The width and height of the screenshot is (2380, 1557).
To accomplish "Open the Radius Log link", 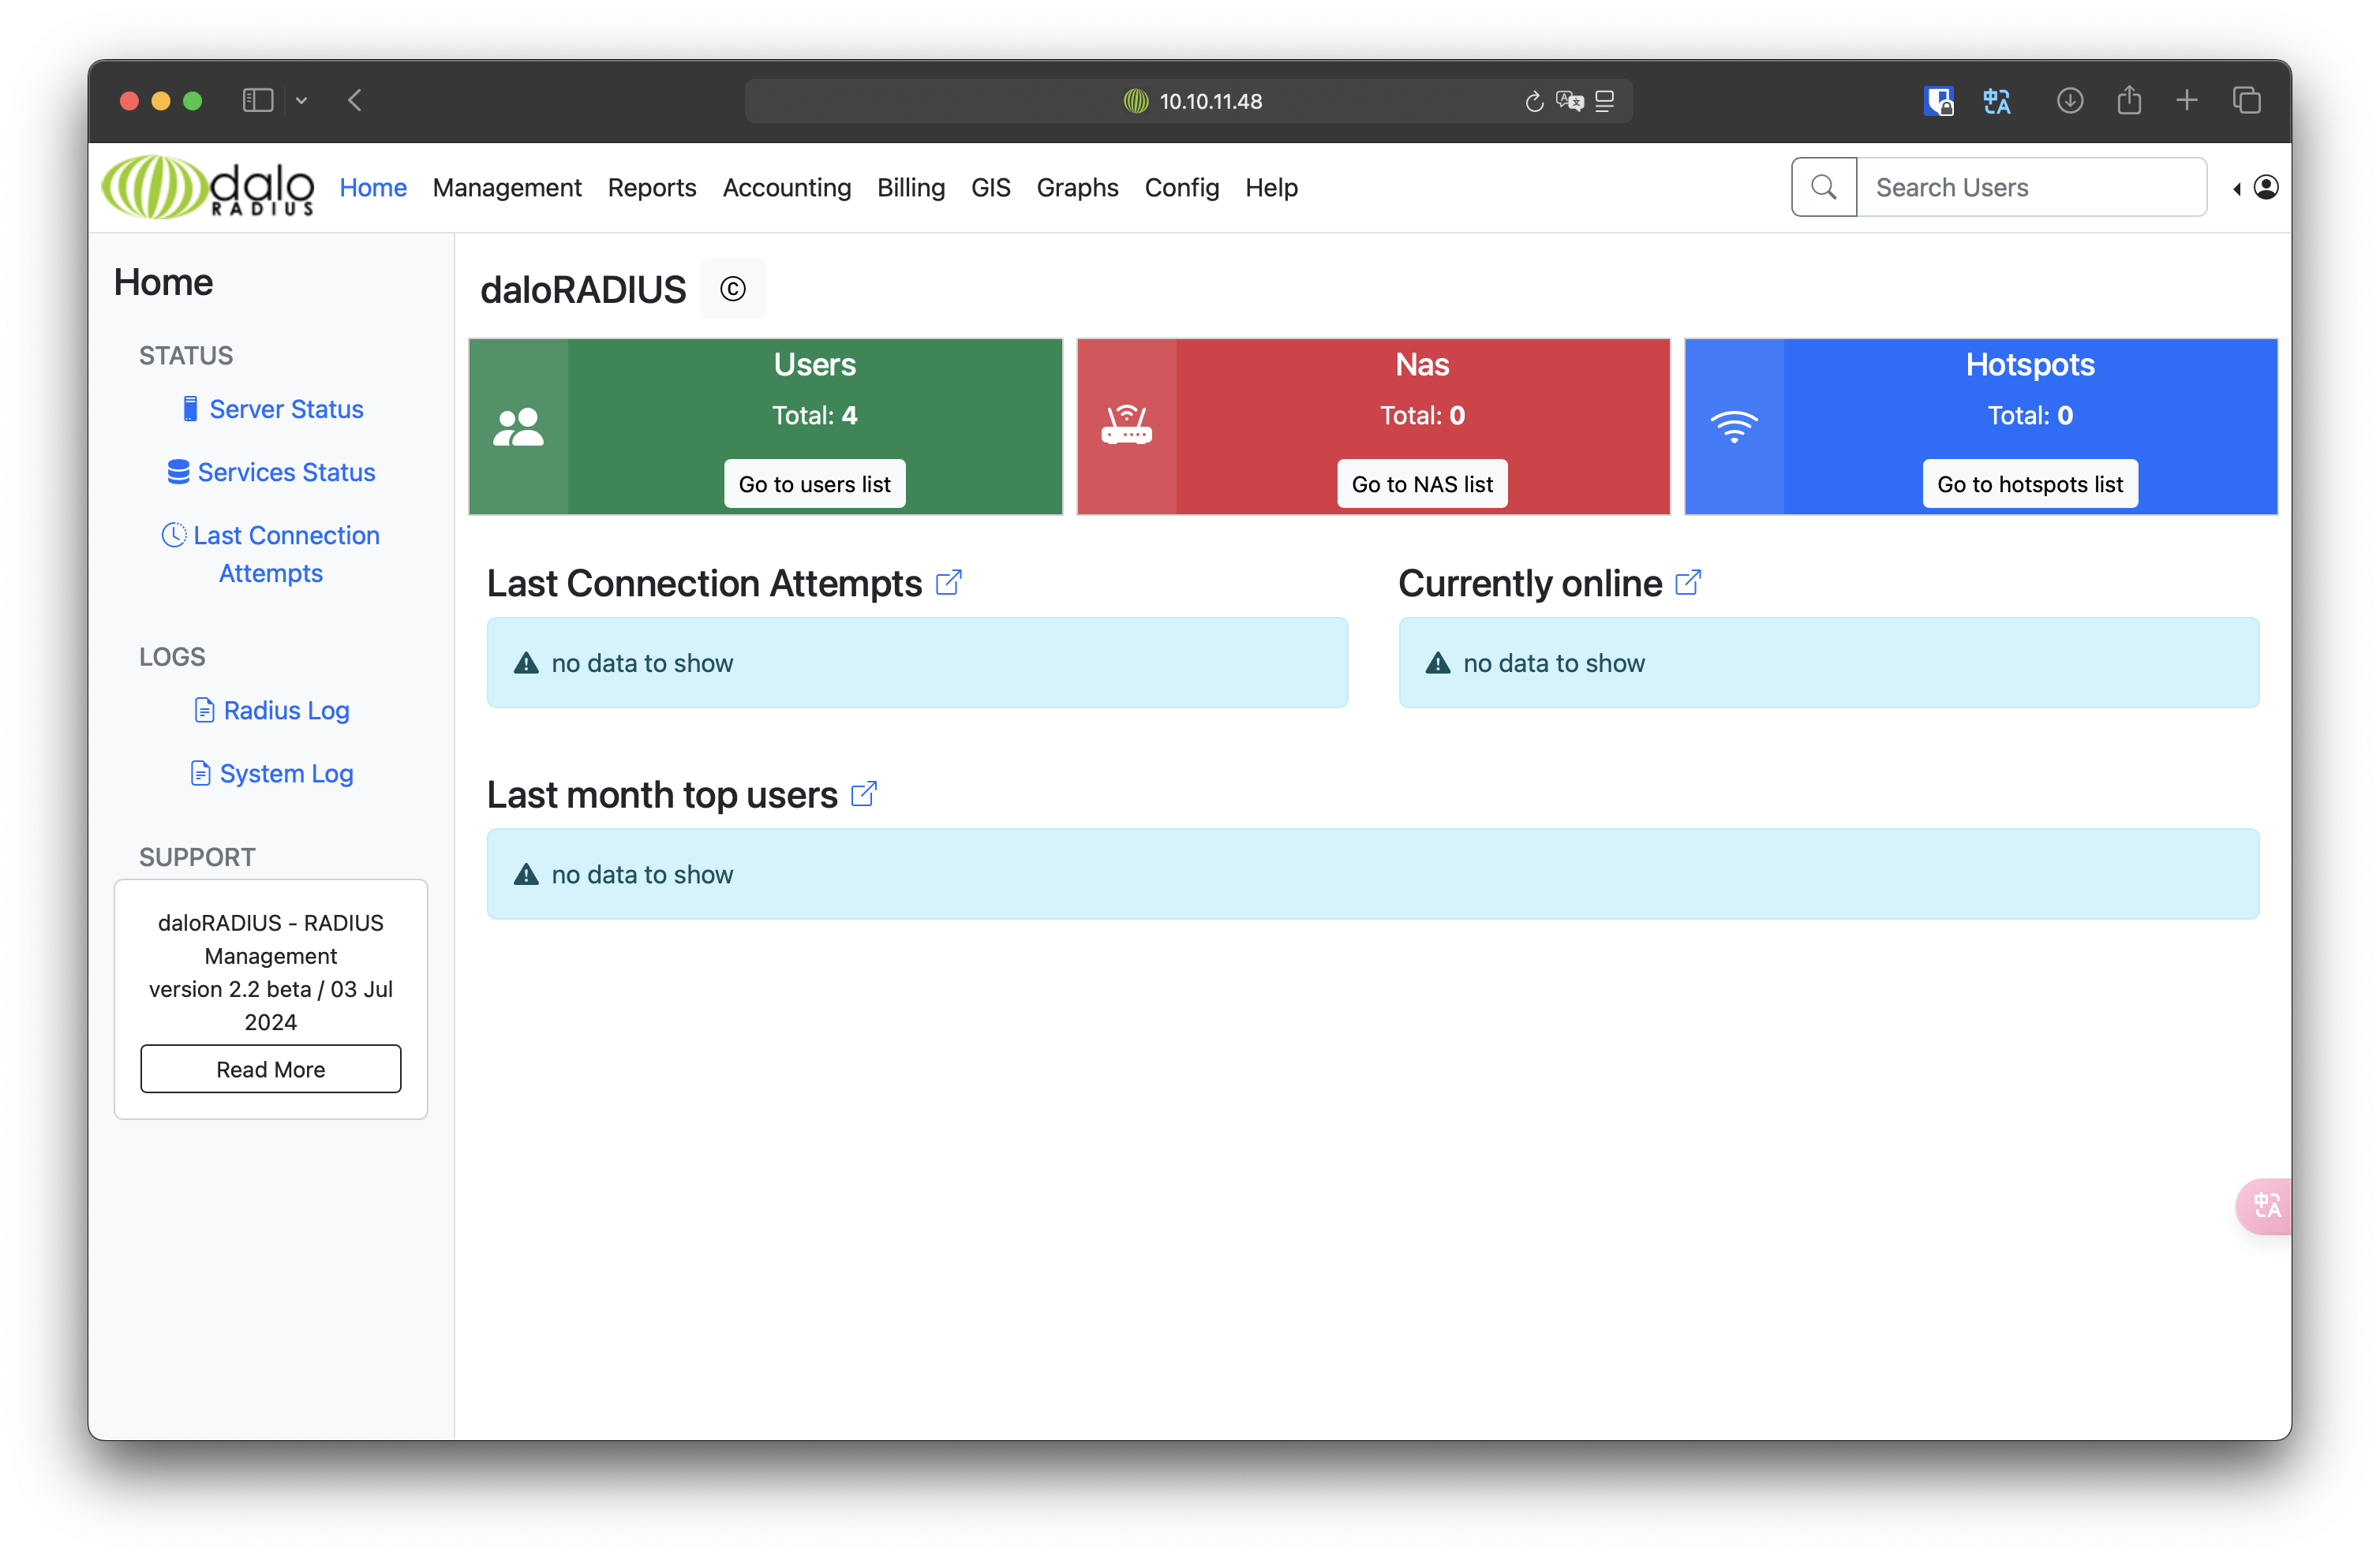I will tap(272, 710).
